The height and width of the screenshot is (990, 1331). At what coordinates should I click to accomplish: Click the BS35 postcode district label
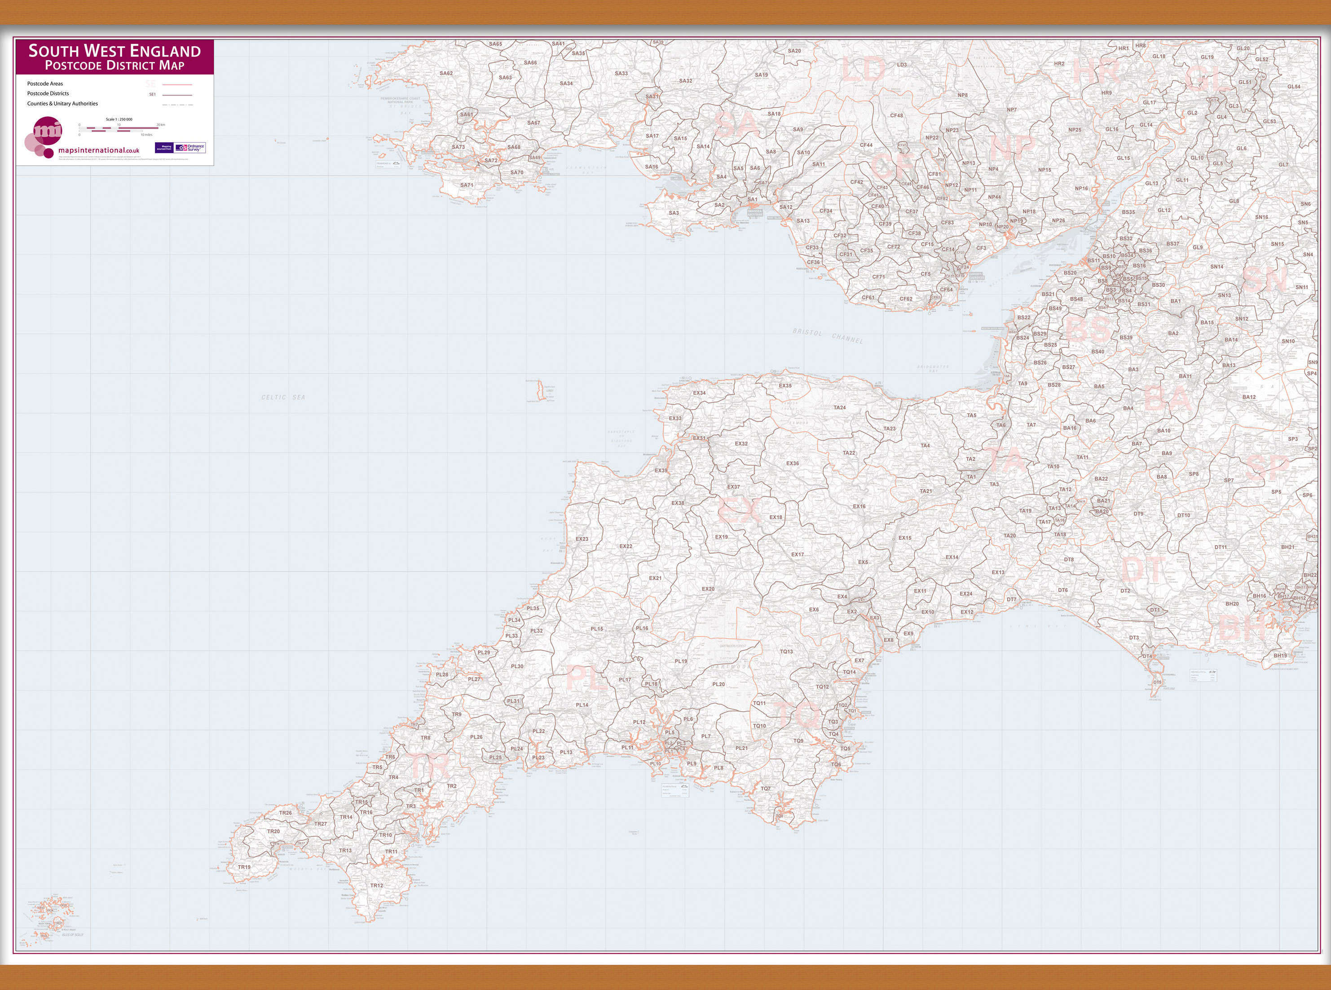coord(1128,212)
